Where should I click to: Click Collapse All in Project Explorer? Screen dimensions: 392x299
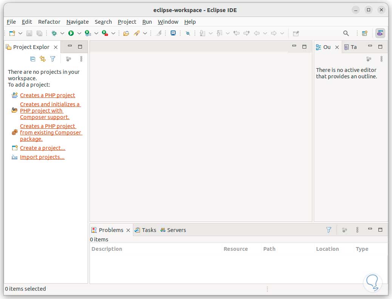[x=33, y=59]
